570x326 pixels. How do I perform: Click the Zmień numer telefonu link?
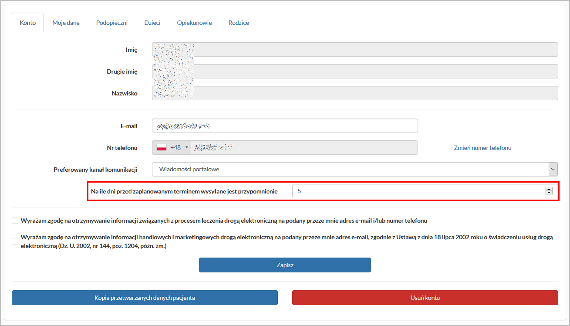tap(482, 148)
